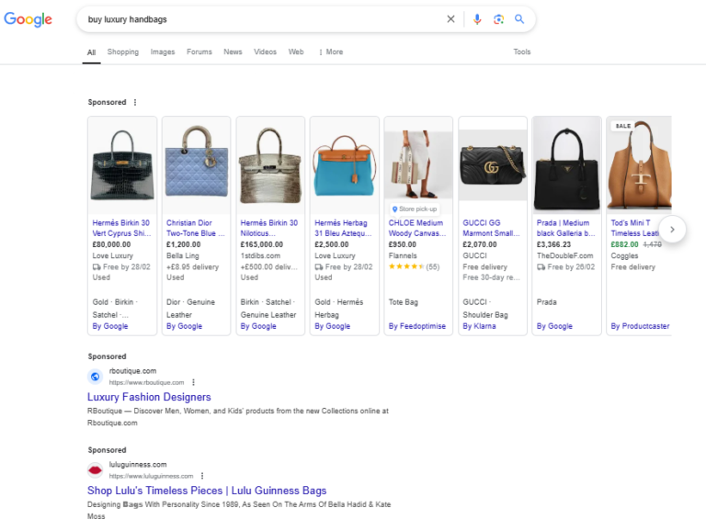Click the Store pick-up badge on Chloe
The height and width of the screenshot is (531, 706).
pyautogui.click(x=415, y=209)
